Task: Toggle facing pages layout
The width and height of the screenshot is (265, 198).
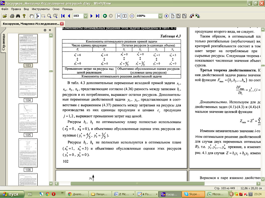Action: tap(124, 16)
